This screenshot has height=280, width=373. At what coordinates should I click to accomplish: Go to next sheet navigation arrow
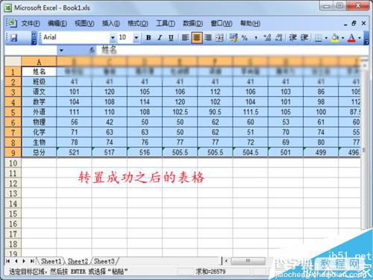(x=24, y=261)
